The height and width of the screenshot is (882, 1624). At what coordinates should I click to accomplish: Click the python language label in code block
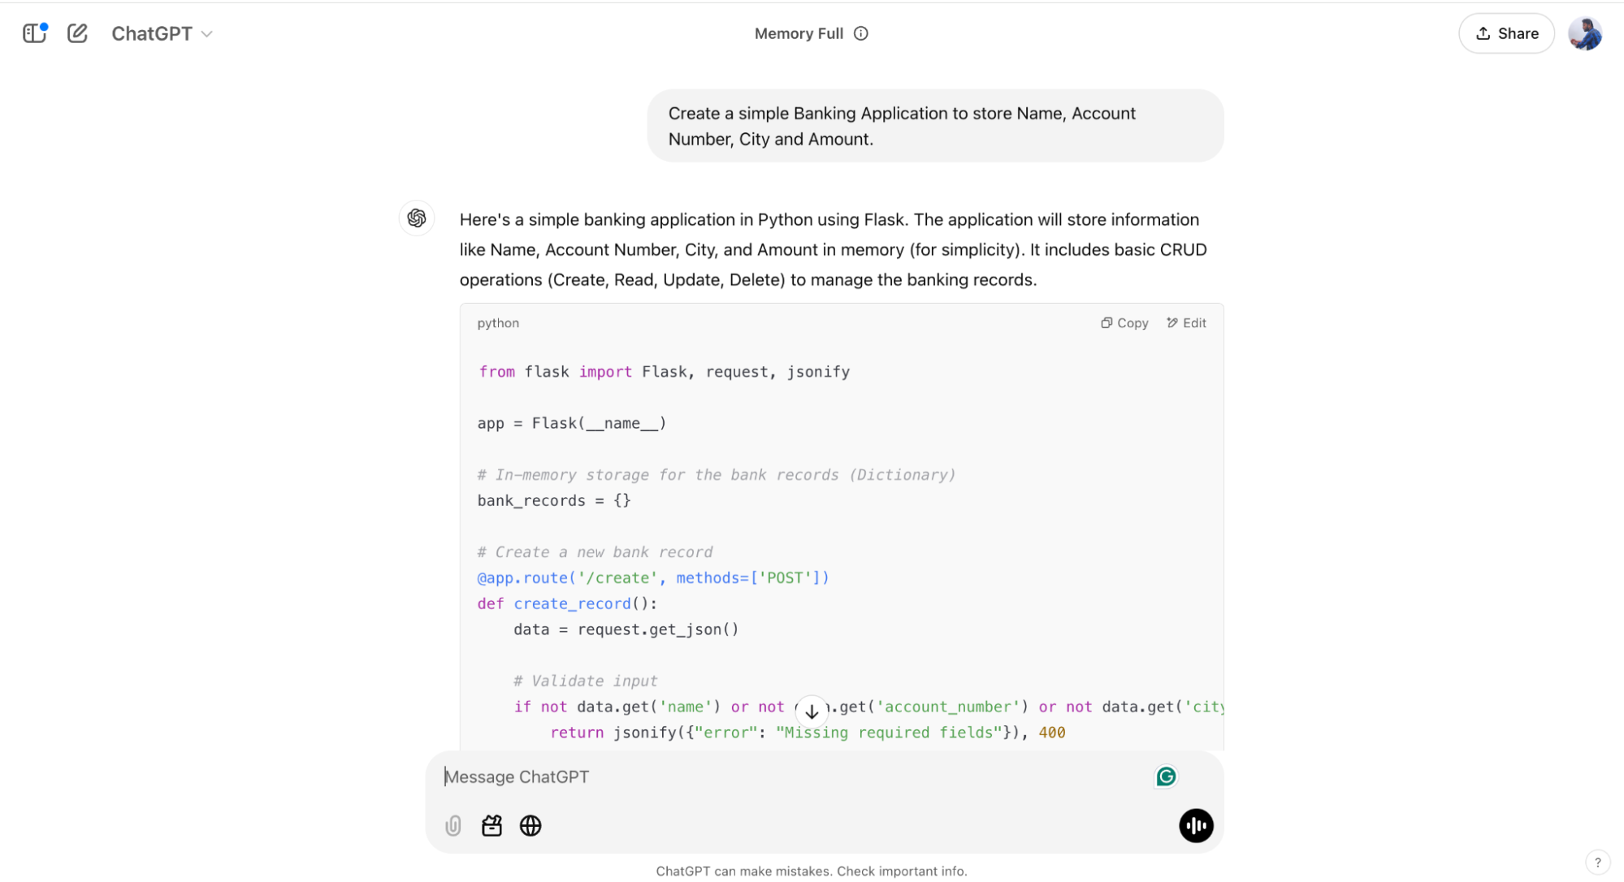[x=498, y=323]
